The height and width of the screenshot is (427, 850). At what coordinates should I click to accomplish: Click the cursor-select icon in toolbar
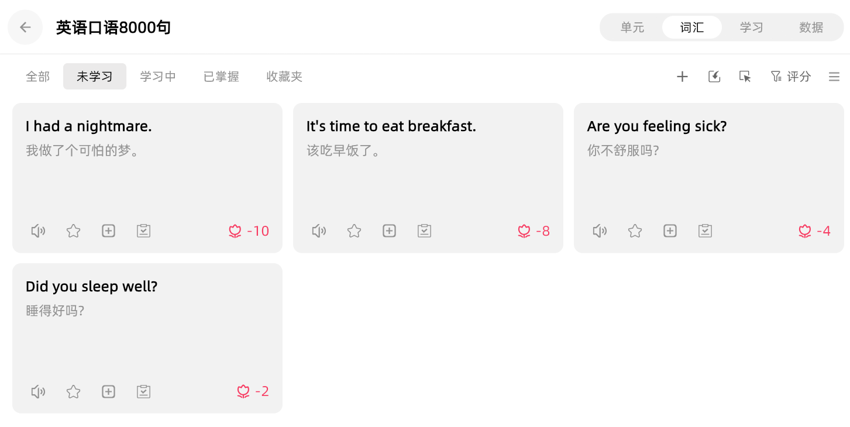coord(745,77)
